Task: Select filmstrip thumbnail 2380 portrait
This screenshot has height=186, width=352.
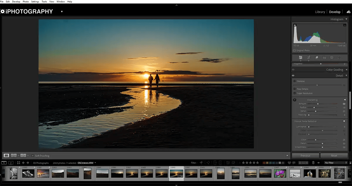Action: click(28, 173)
